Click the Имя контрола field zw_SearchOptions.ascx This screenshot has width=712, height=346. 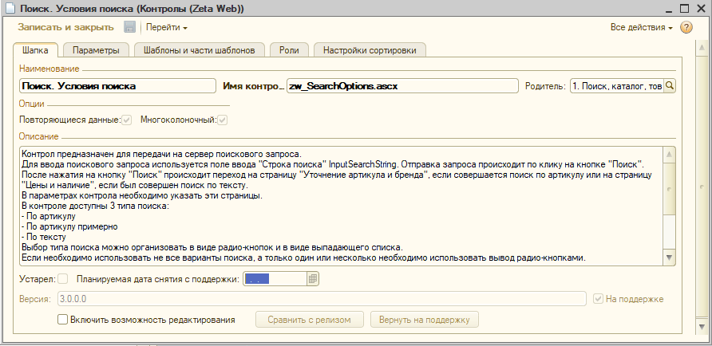402,86
